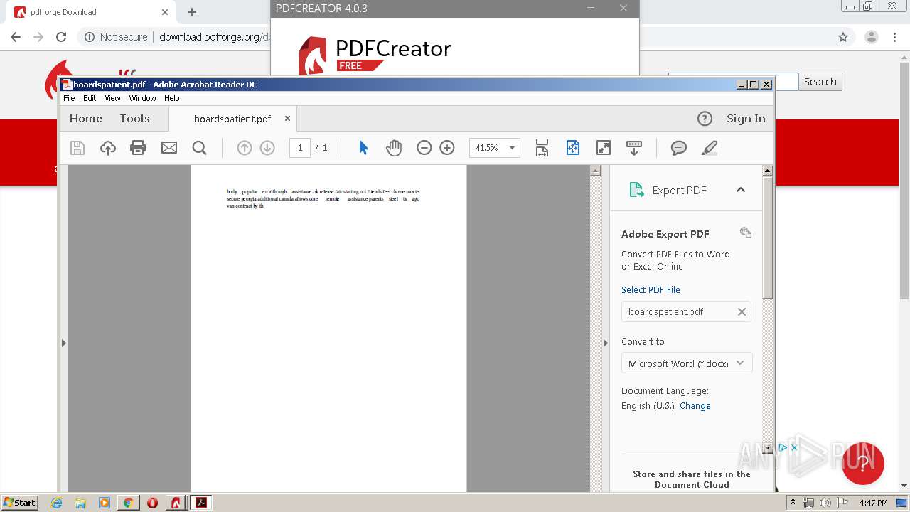Click Search button on pdfforge page

(x=820, y=82)
